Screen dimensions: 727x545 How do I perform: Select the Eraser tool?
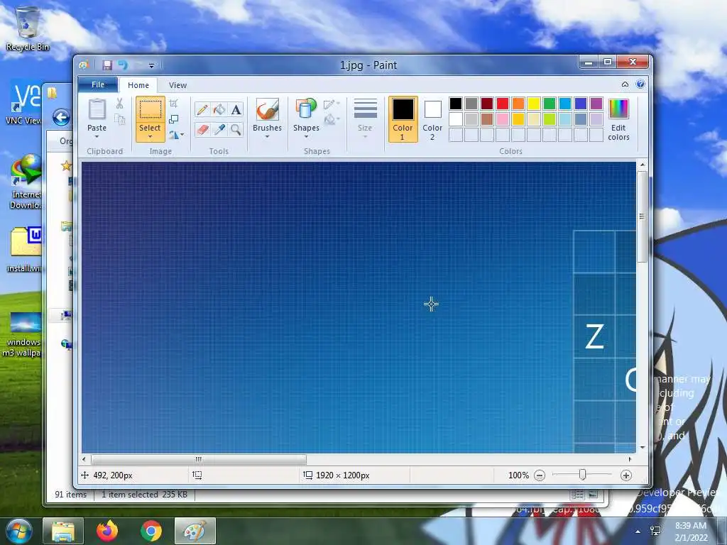point(202,129)
